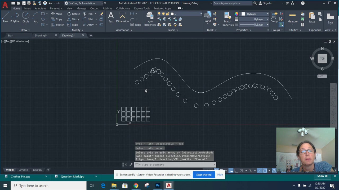Screen dimensions: 339x190
Task: Click the Rotate tool
Action: (73, 14)
